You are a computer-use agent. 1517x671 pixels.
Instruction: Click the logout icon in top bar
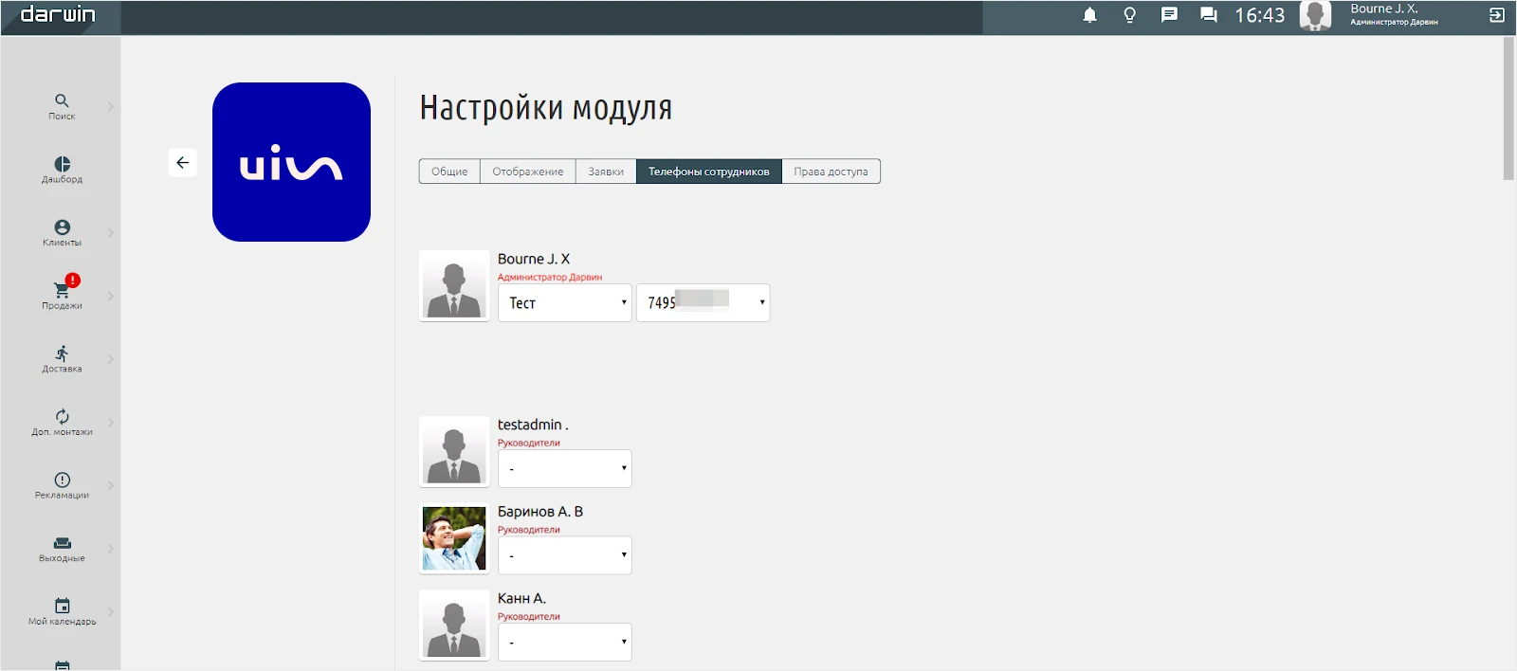pos(1497,15)
